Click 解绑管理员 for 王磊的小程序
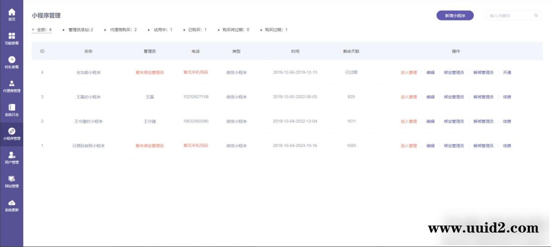The image size is (551, 247). (x=484, y=97)
